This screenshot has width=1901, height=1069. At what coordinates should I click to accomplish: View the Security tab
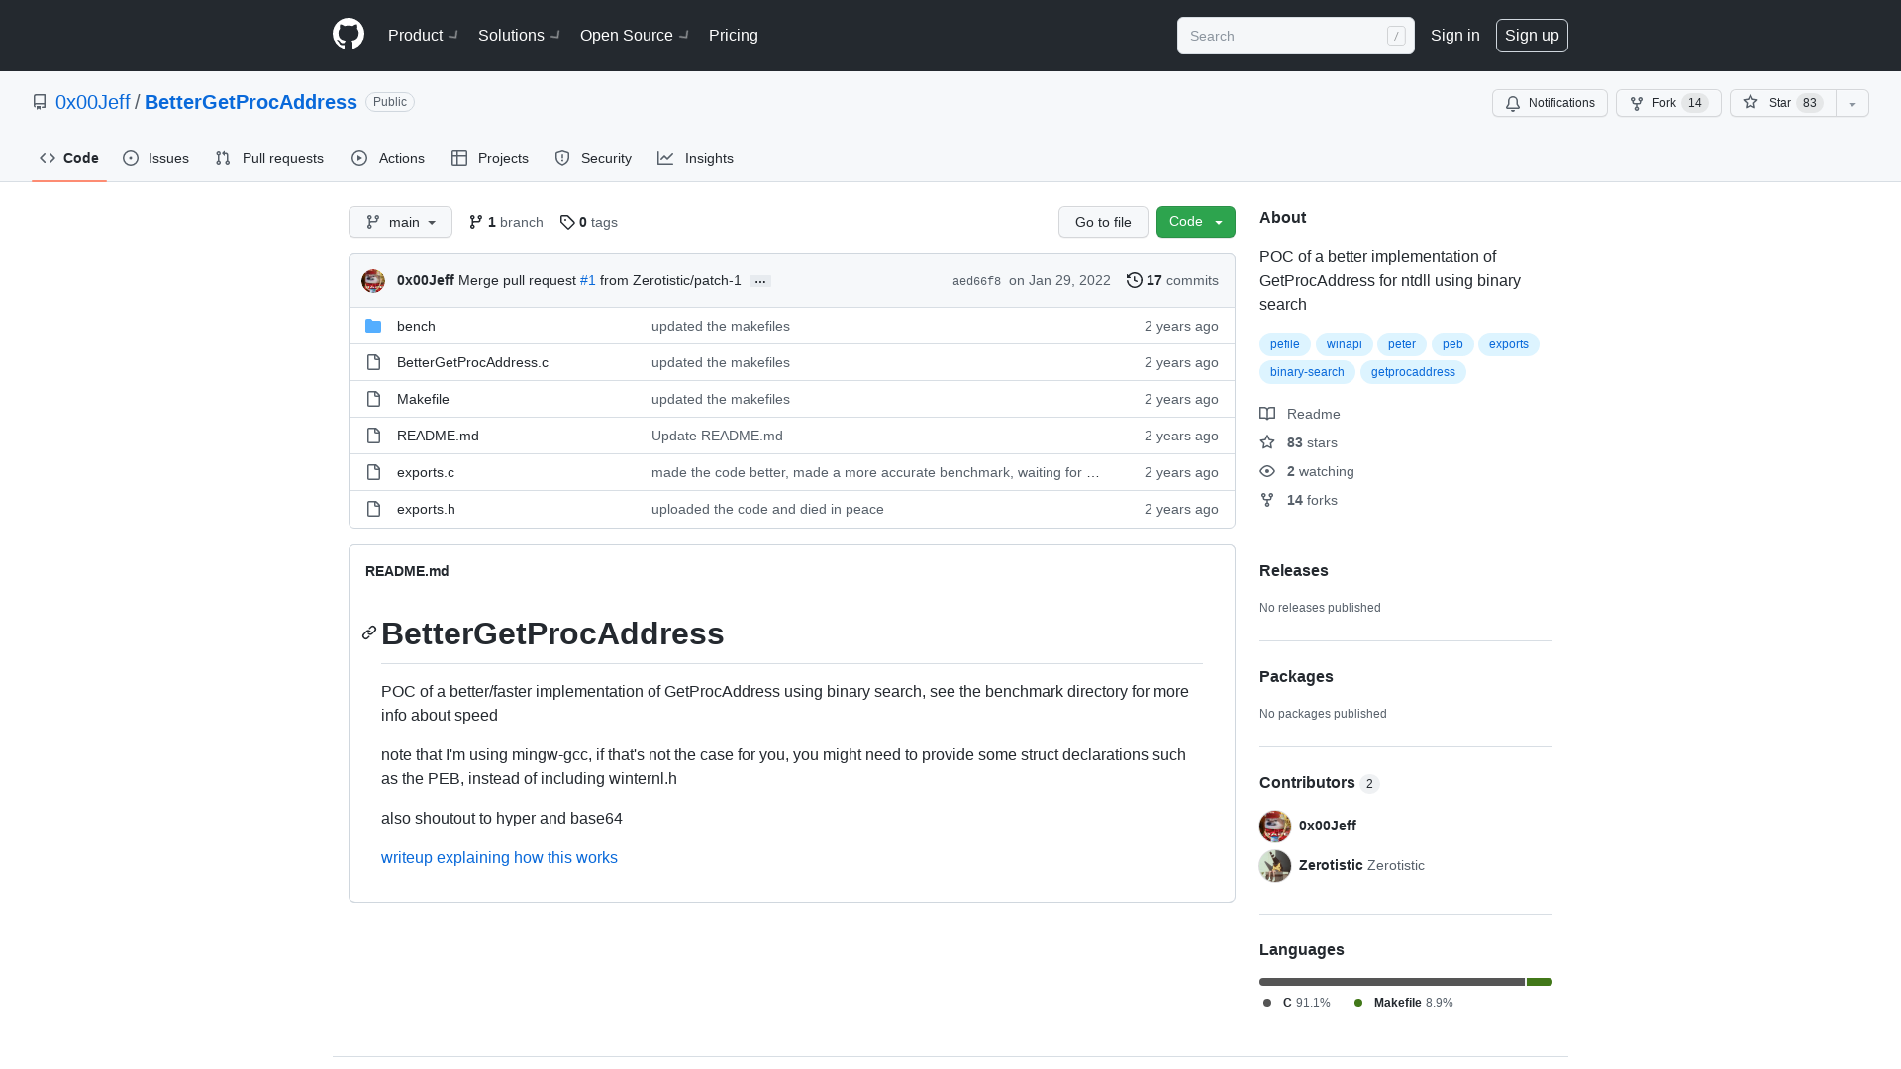pos(593,158)
